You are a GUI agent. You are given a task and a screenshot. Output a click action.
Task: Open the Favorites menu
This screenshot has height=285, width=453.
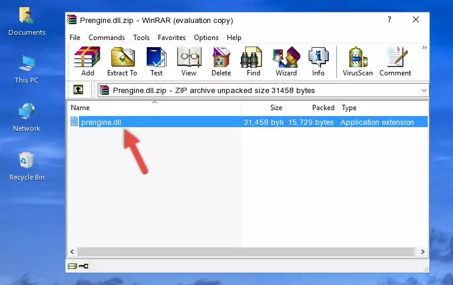[171, 38]
